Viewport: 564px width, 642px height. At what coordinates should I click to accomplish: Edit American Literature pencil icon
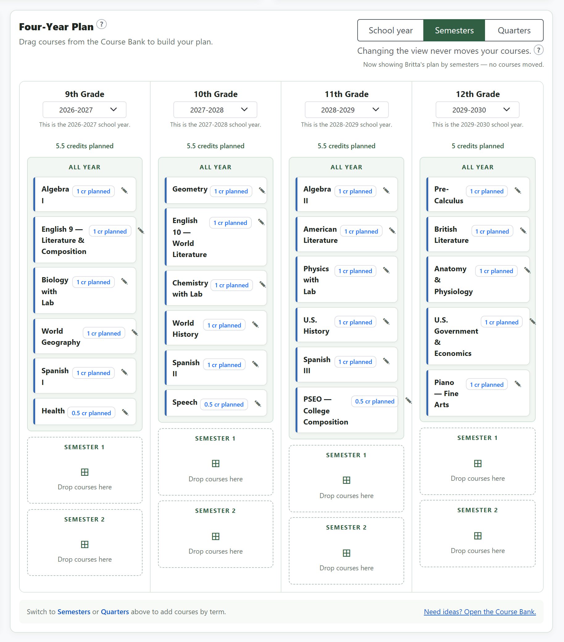pyautogui.click(x=392, y=231)
